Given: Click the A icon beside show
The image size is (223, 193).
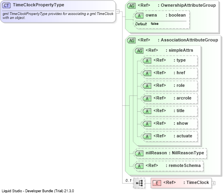Looking at the screenshot, I should pyautogui.click(x=147, y=124).
